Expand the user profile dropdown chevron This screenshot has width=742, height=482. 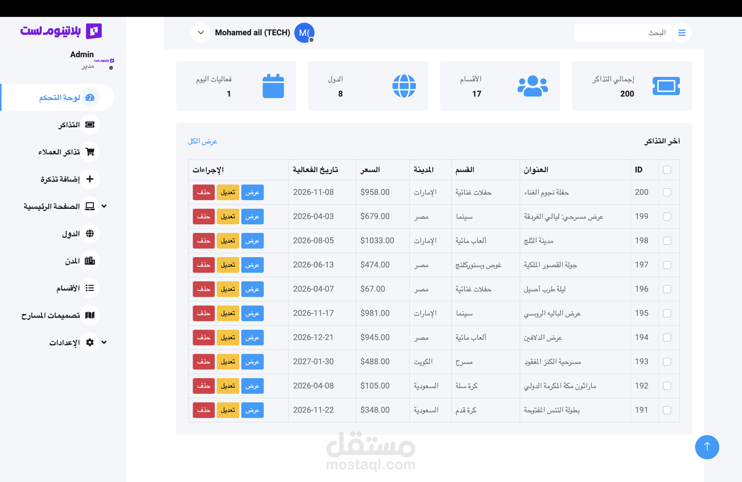[201, 33]
